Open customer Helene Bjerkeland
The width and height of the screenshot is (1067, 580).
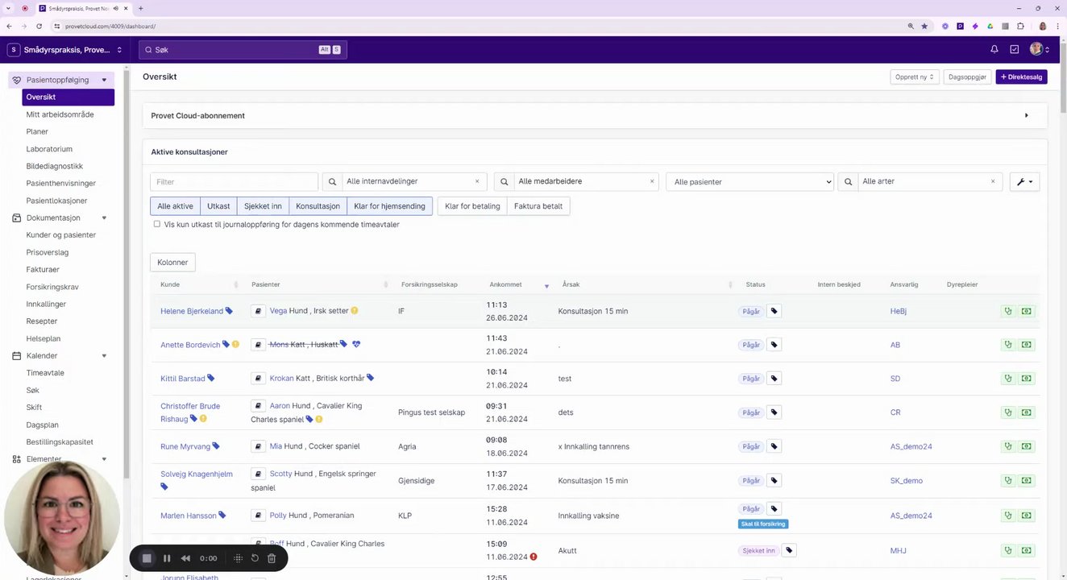[192, 311]
